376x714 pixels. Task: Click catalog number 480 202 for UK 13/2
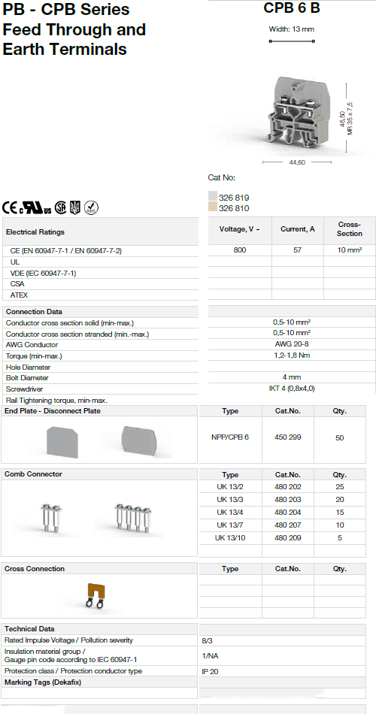[x=288, y=487]
